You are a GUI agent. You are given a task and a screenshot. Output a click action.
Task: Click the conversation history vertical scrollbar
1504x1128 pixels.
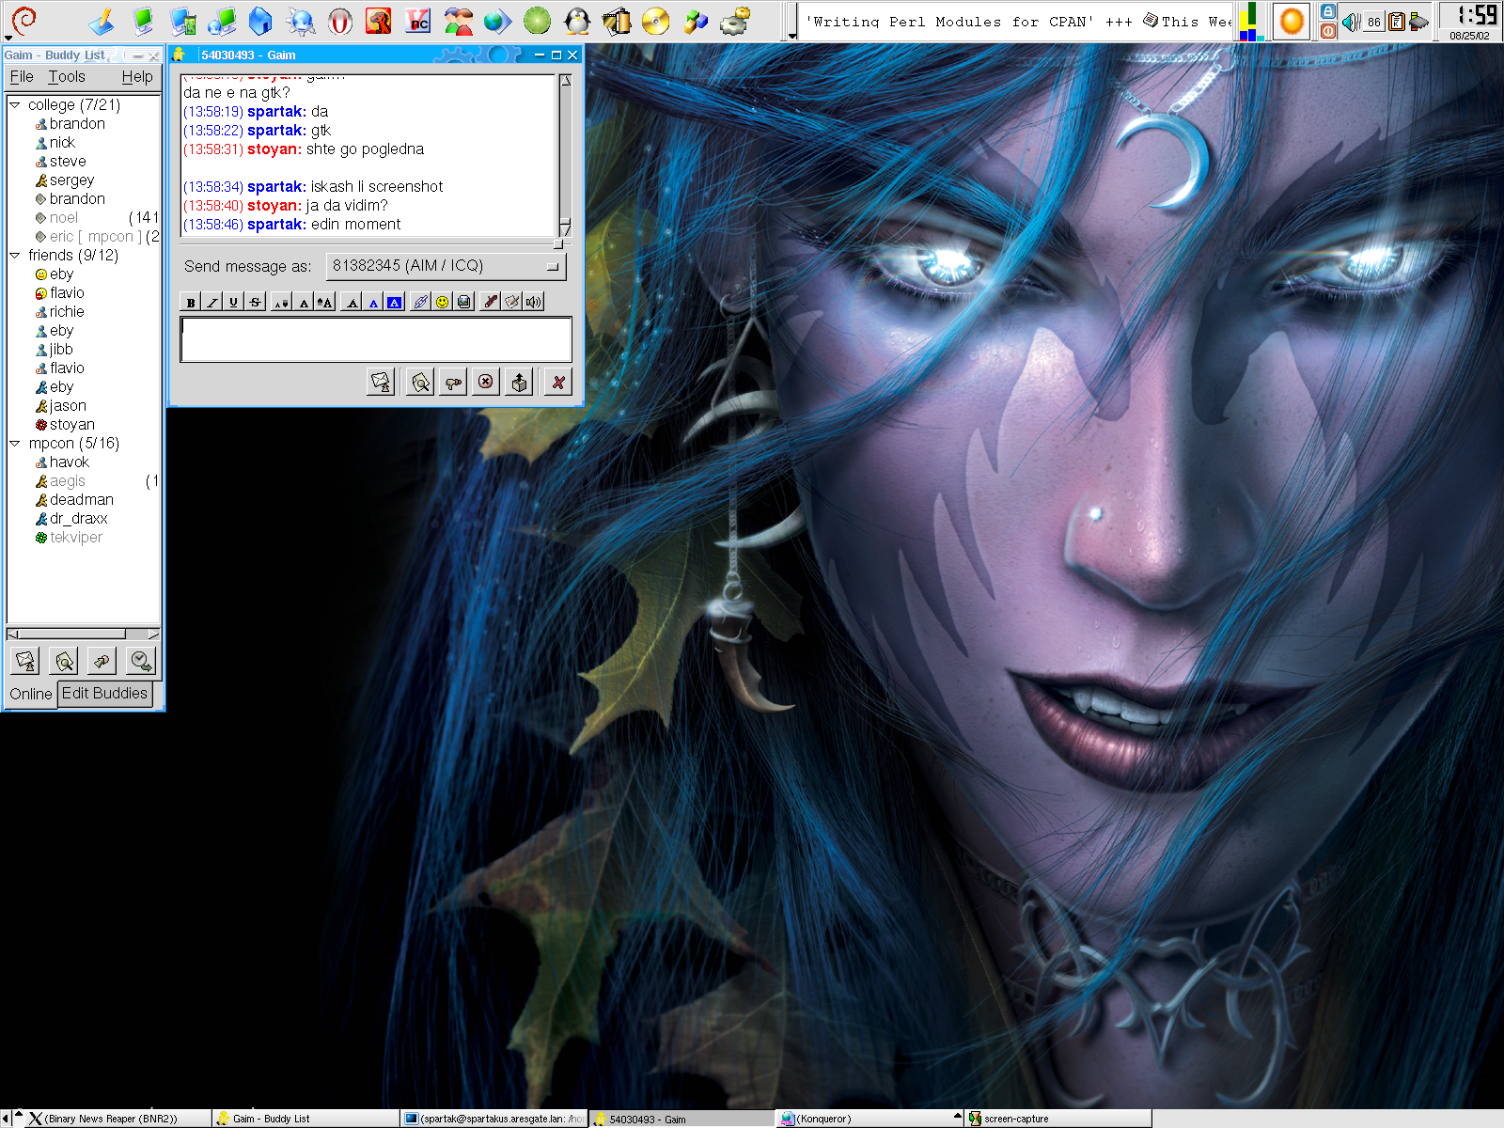565,155
